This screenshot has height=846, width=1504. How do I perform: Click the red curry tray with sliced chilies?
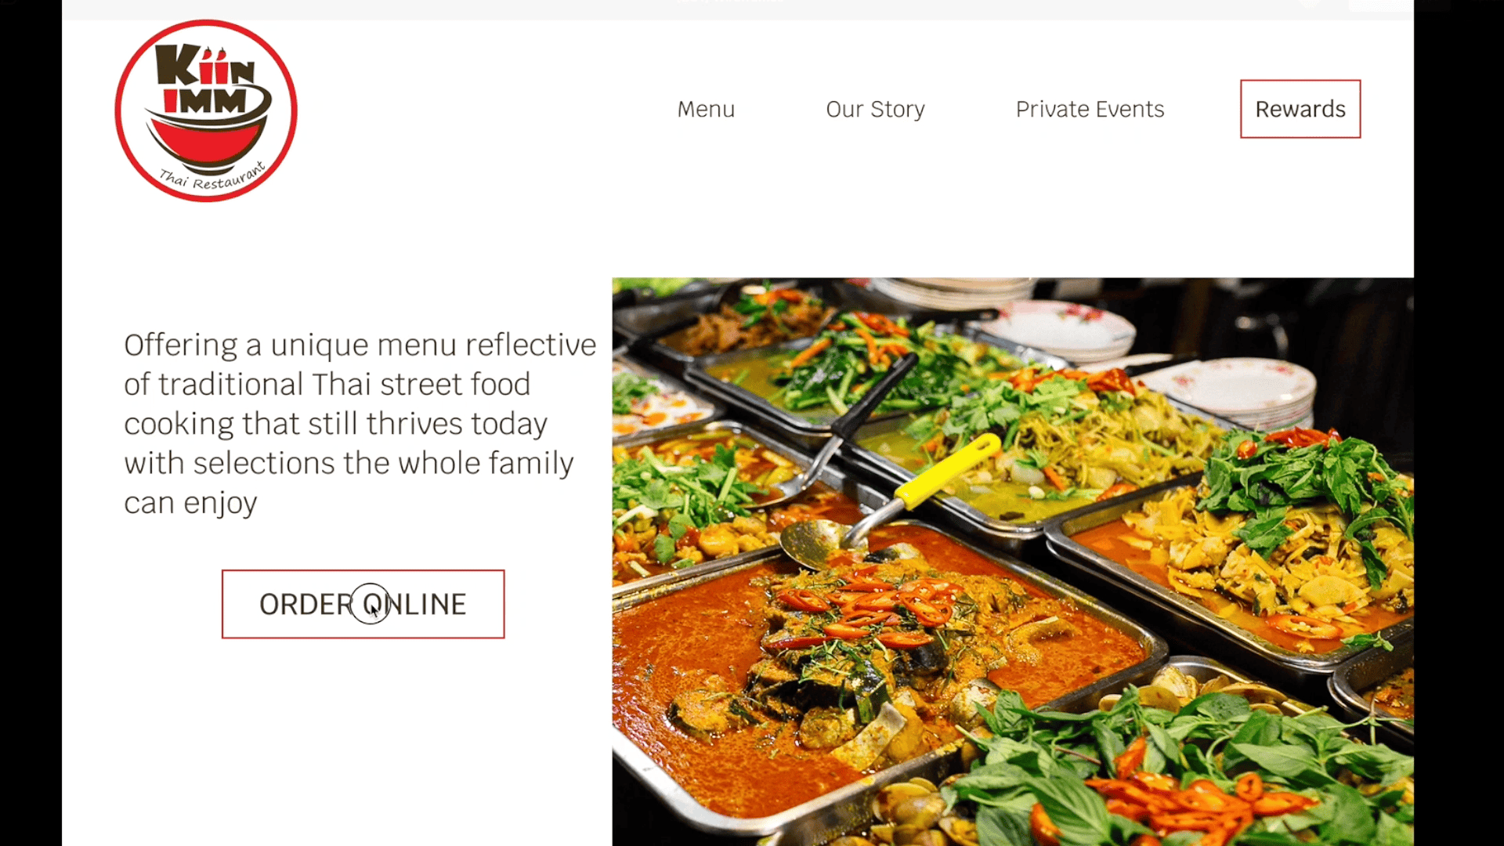[x=877, y=674]
